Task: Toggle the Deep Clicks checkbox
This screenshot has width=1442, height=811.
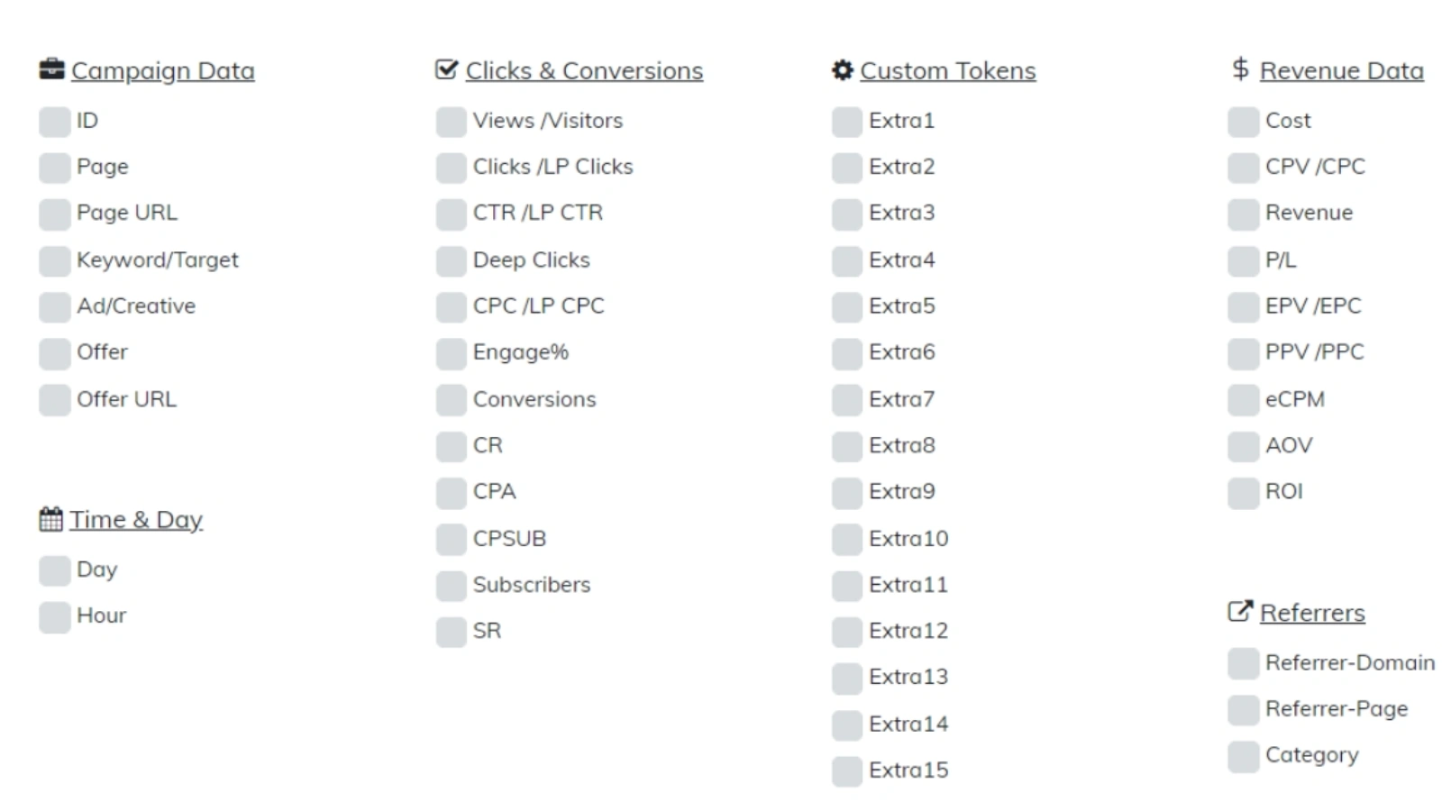Action: [452, 261]
